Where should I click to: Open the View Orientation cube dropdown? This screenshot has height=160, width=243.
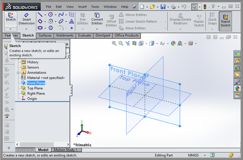(146, 44)
